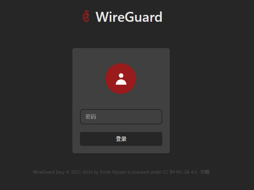The width and height of the screenshot is (254, 190).
Task: Open the 捐赠 donate link
Action: point(205,172)
